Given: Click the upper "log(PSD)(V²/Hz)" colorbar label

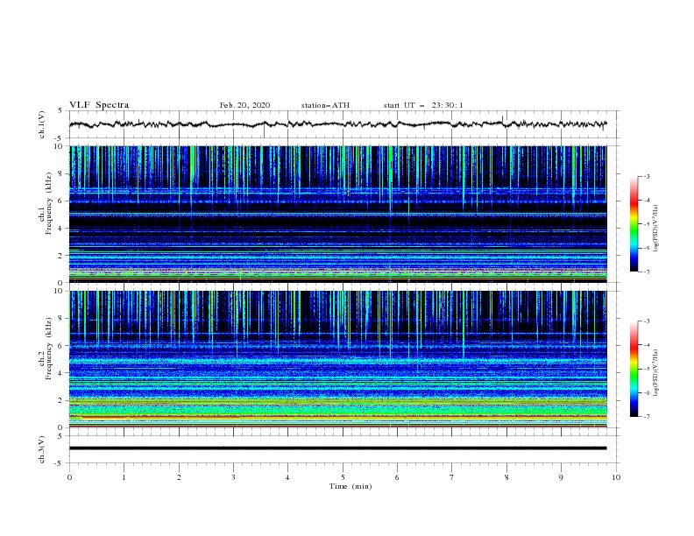Looking at the screenshot, I should 655,229.
